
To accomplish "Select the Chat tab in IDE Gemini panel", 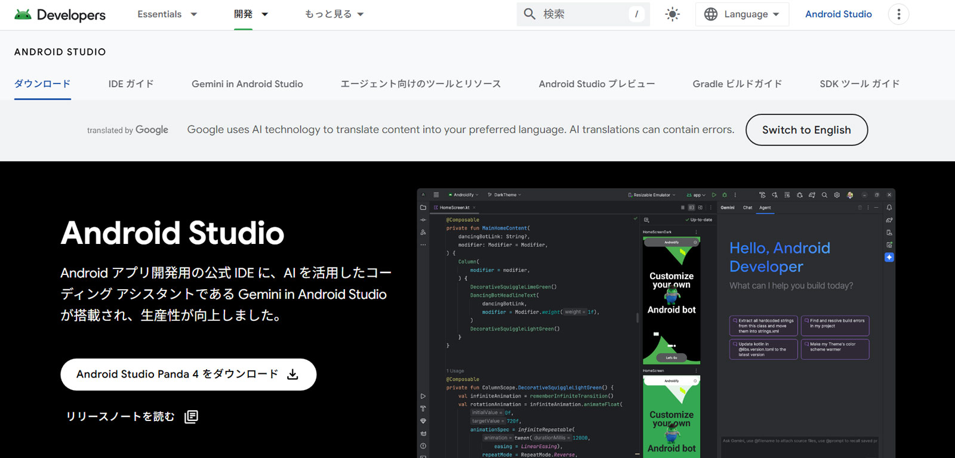I will coord(747,208).
